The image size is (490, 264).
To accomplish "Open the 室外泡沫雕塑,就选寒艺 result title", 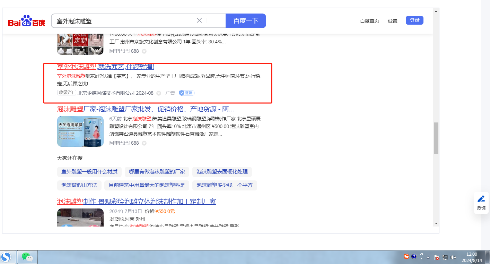I will tap(106, 67).
